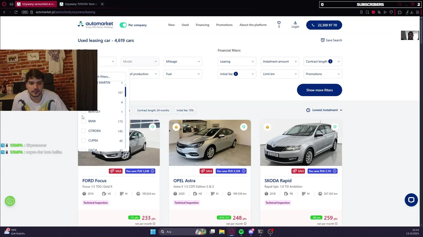Click the automarket logo
This screenshot has width=423, height=237.
point(96,25)
